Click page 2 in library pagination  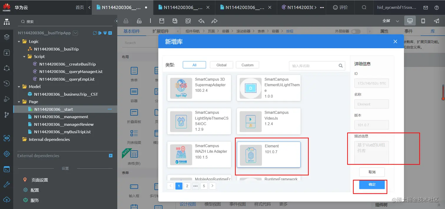coord(187,186)
